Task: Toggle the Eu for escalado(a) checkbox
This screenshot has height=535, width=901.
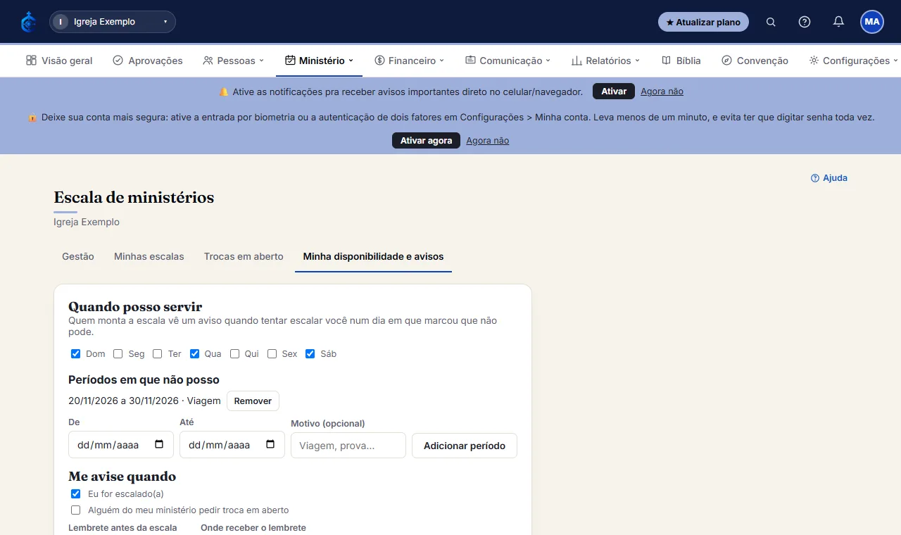Action: pos(76,493)
